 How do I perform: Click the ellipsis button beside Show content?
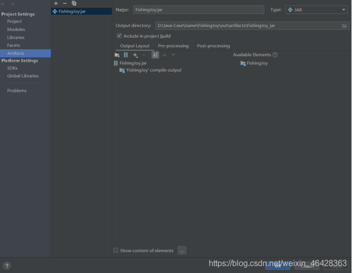(x=182, y=250)
